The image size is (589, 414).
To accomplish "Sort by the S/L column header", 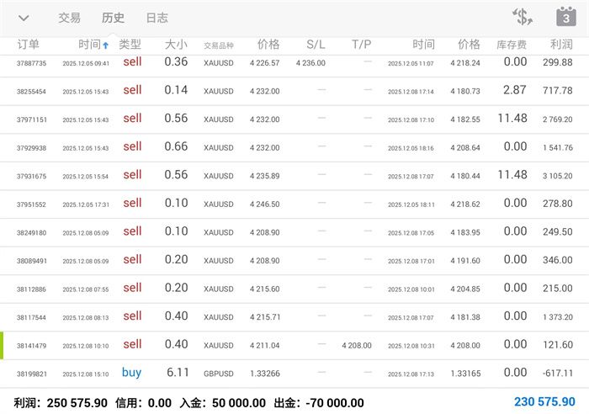I will [316, 45].
